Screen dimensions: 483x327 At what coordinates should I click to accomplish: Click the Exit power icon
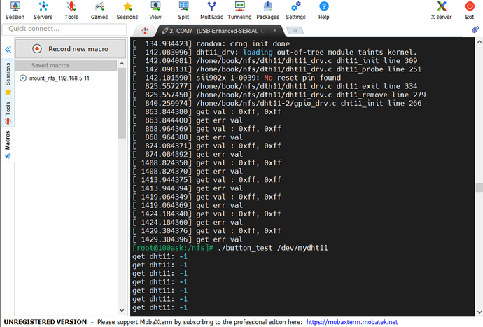click(x=470, y=11)
